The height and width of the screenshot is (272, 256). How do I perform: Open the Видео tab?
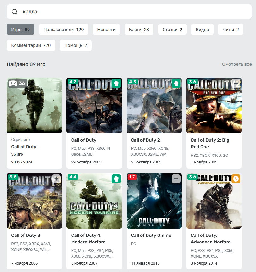202,30
